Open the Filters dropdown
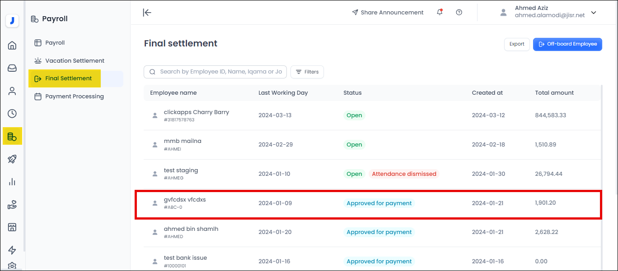Screen dimensions: 618x271 point(307,72)
